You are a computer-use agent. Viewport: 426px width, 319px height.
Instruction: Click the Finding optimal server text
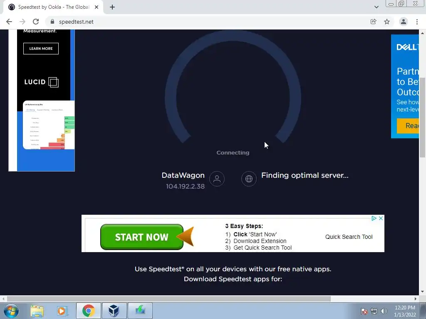pos(305,176)
